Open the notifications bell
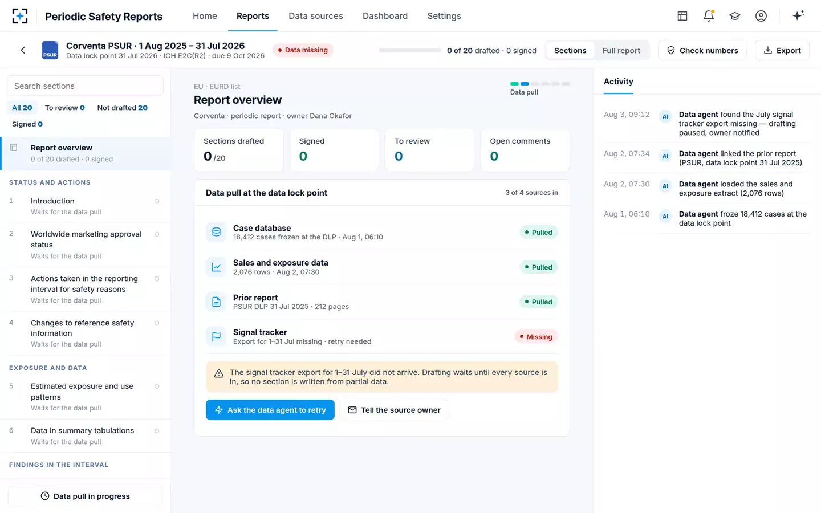This screenshot has height=513, width=821. coord(709,16)
